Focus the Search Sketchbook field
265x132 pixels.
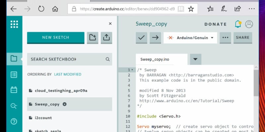(70, 59)
